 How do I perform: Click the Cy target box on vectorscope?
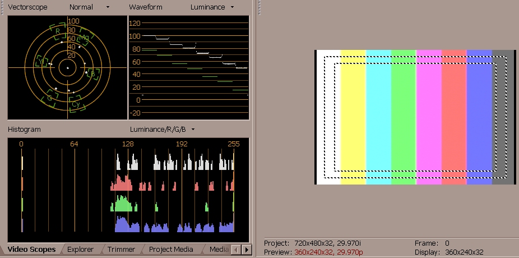click(x=76, y=104)
